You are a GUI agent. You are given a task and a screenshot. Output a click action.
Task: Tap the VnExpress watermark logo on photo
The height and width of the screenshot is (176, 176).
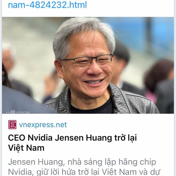pos(18,112)
